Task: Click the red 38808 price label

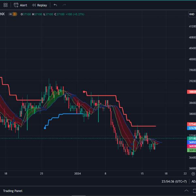Action: [x=191, y=92]
